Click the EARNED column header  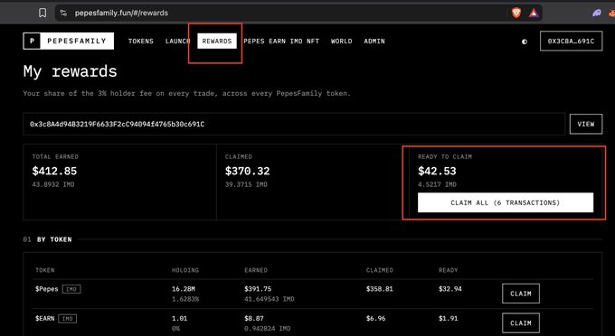256,270
